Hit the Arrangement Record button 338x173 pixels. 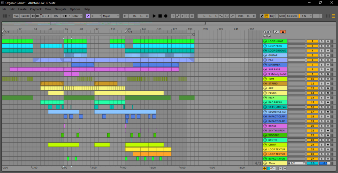pos(166,16)
